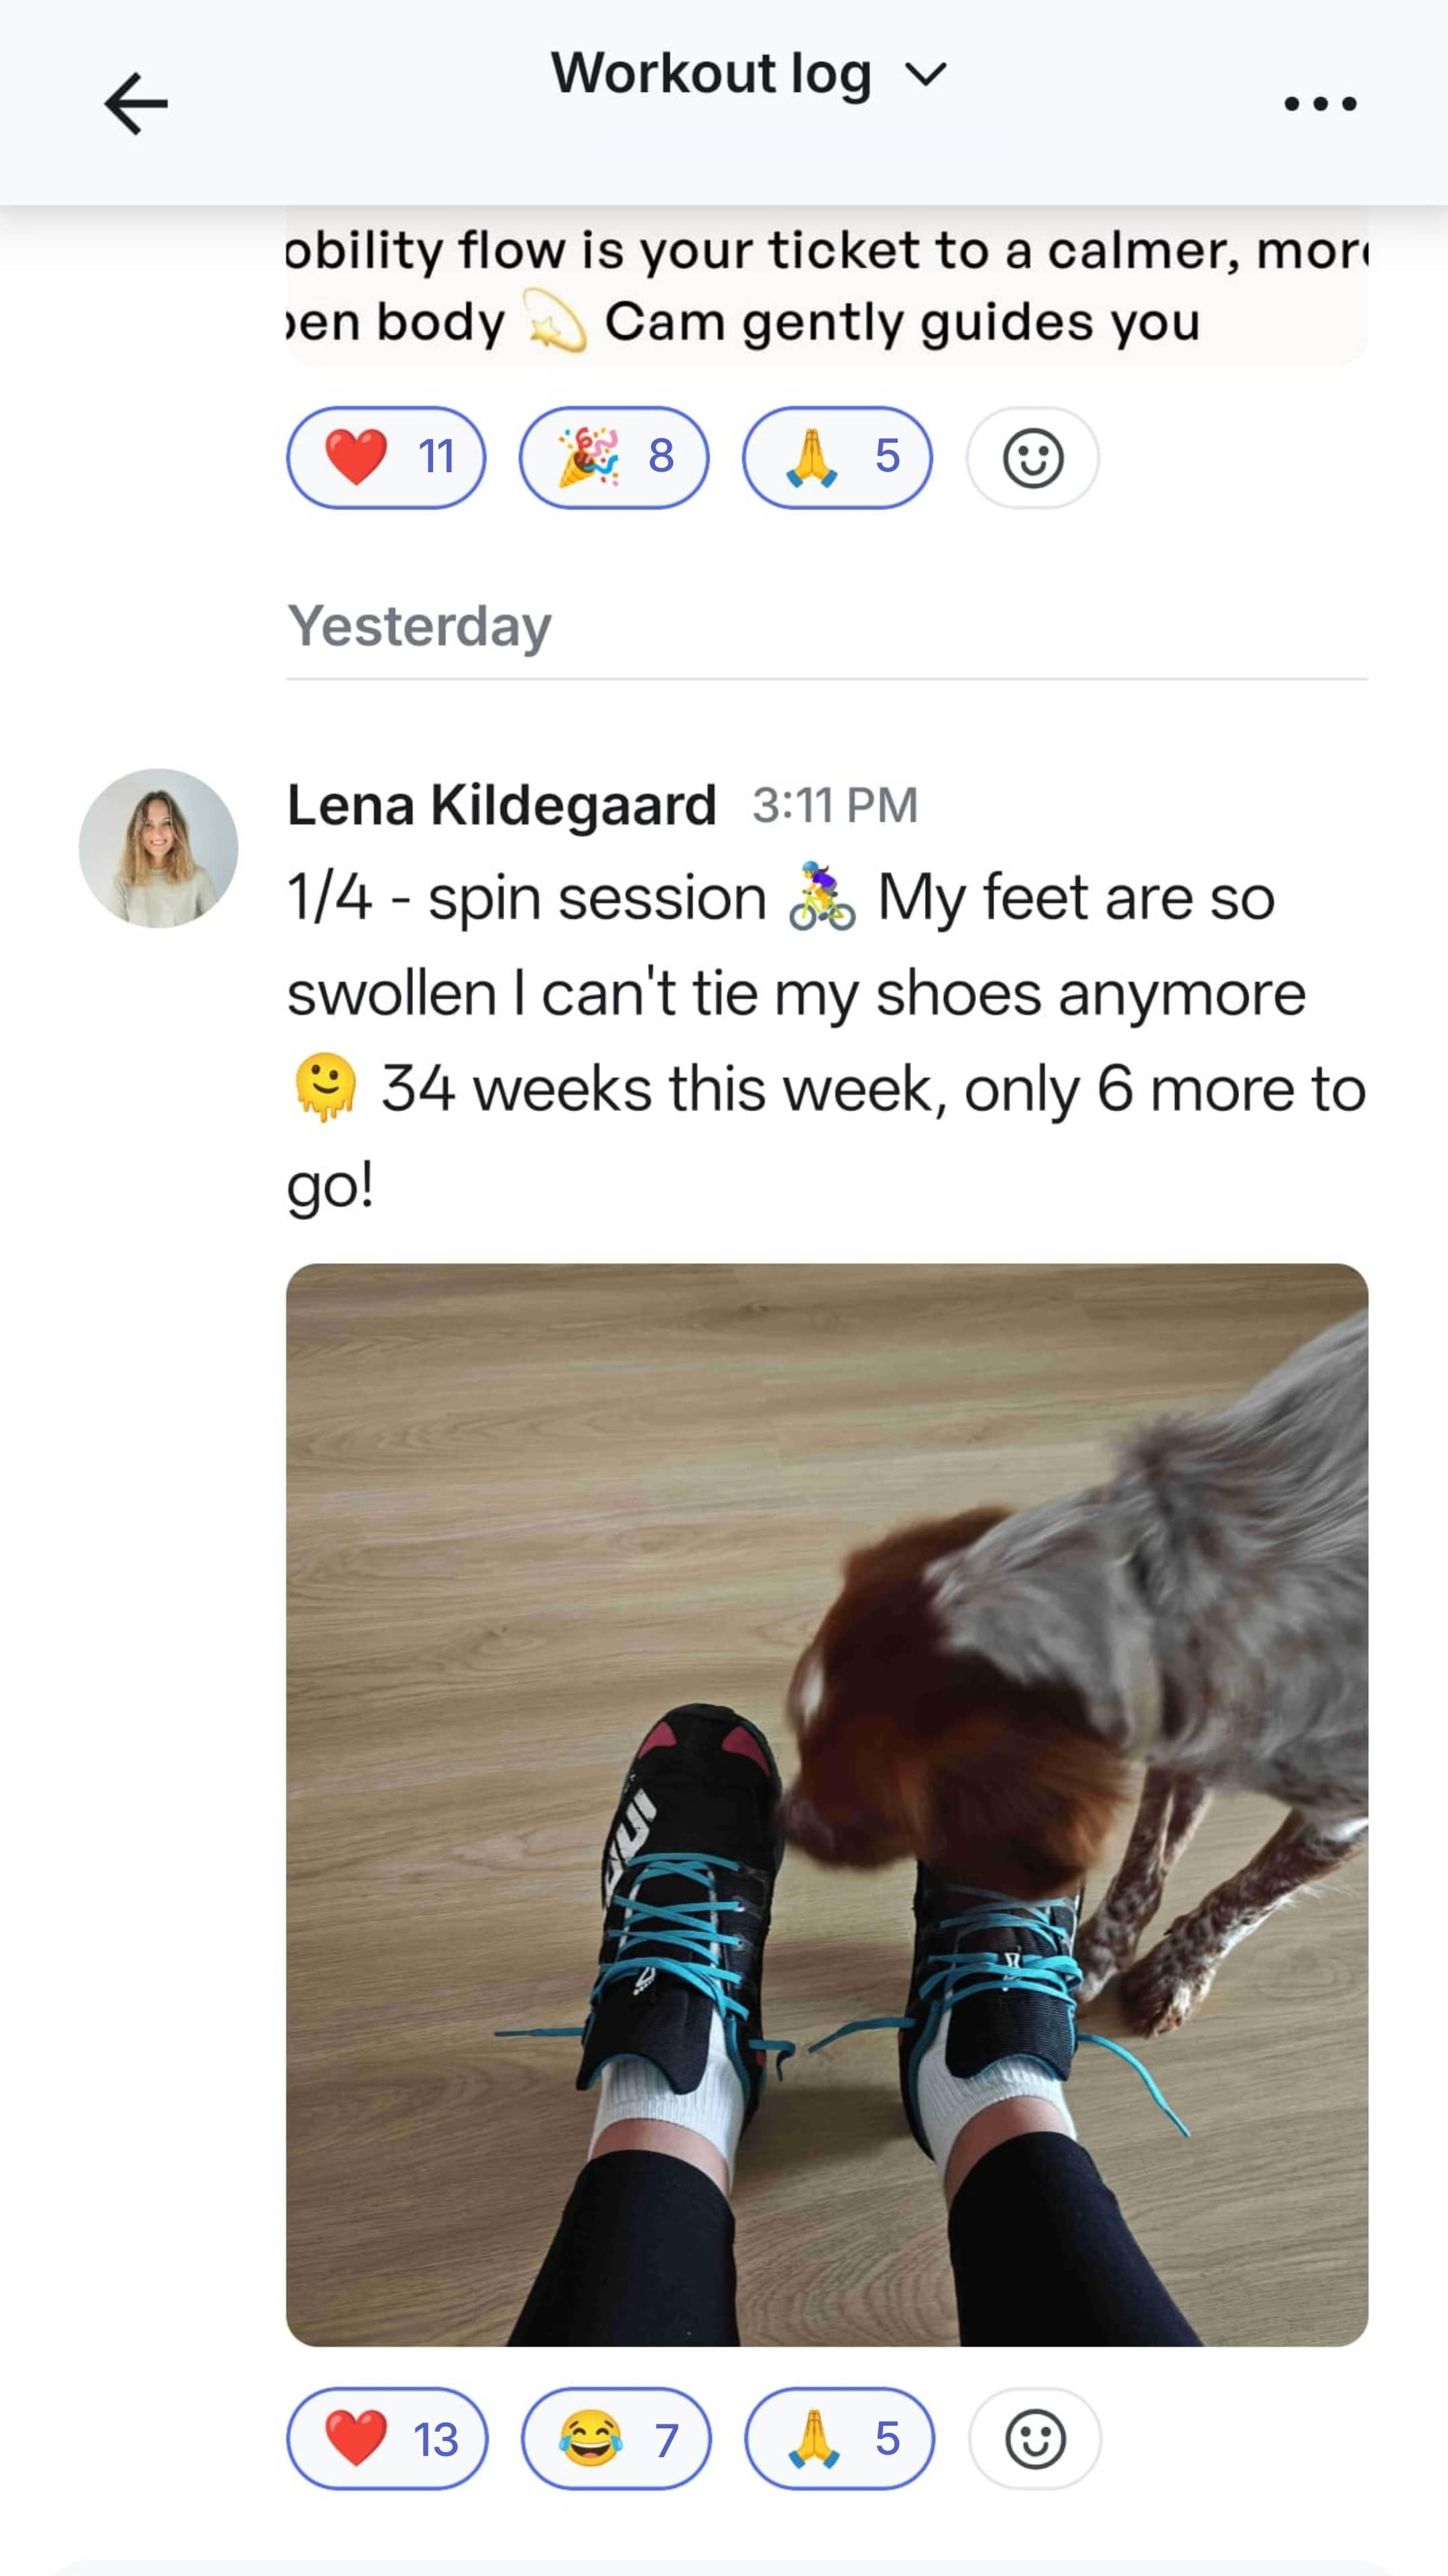Viewport: 1448px width, 2576px height.
Task: Toggle the confetti reaction showing 8
Action: click(x=613, y=458)
